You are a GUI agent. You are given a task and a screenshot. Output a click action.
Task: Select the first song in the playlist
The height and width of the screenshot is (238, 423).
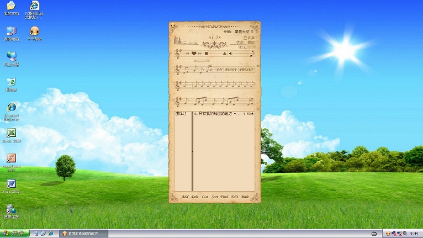coord(224,114)
